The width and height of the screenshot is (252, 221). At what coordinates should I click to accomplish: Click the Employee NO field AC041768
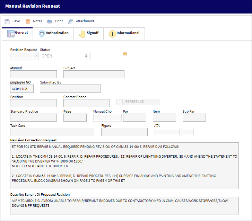tap(22, 89)
